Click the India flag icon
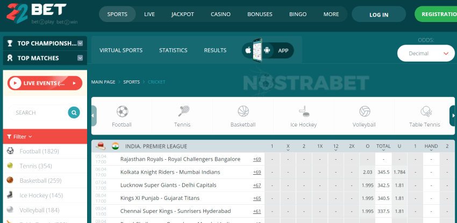The width and height of the screenshot is (457, 223). (x=116, y=146)
